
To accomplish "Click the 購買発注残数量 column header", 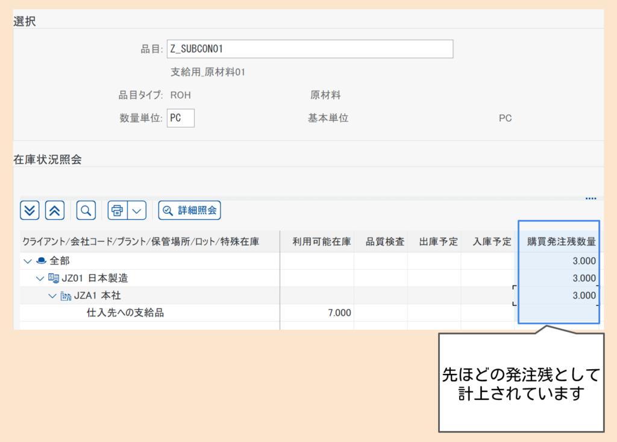I will (x=561, y=242).
